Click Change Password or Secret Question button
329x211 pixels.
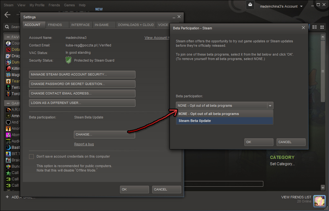(82, 84)
